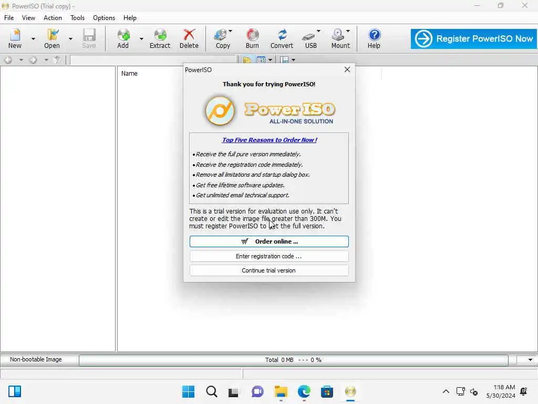
Task: Expand the layout pane dropdown arrow
Action: coord(293,60)
